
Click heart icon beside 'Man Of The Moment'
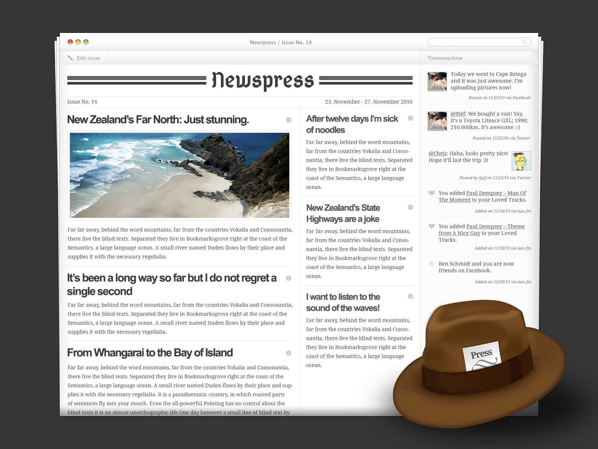tap(432, 193)
